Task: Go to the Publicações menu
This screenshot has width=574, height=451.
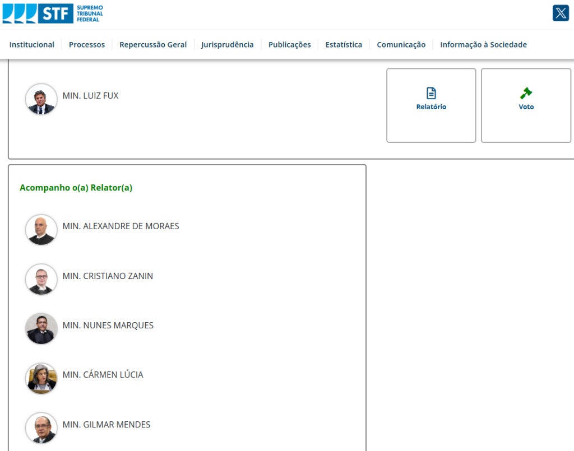Action: pos(289,45)
